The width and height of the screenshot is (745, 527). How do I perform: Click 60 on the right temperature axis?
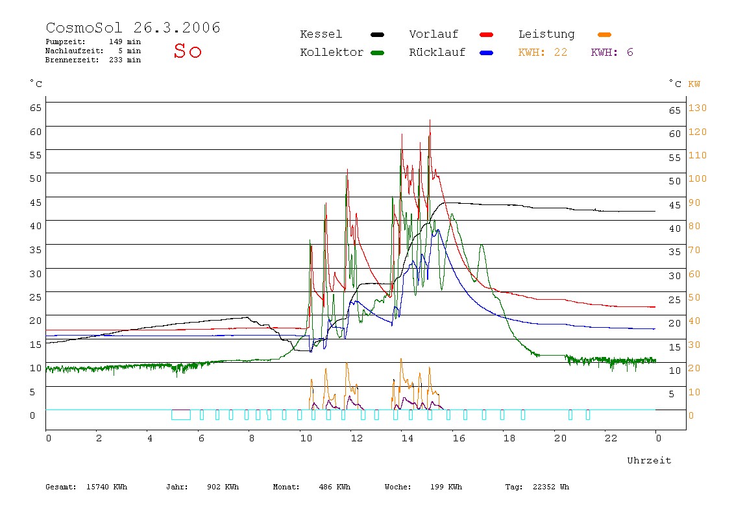[675, 134]
